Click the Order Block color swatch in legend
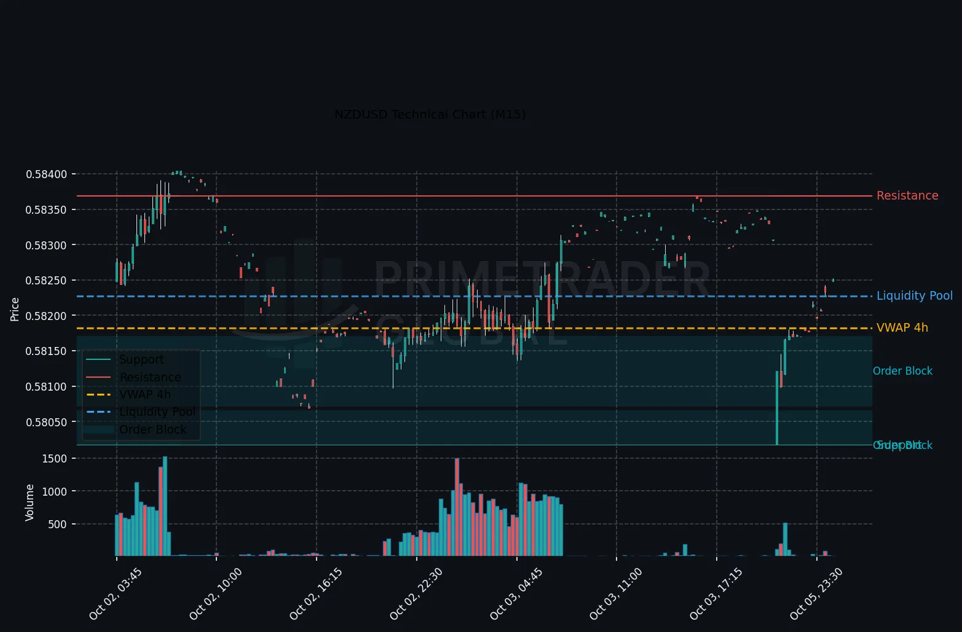 coord(98,430)
